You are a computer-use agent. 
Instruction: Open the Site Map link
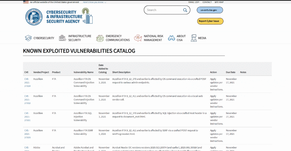pos(219,2)
